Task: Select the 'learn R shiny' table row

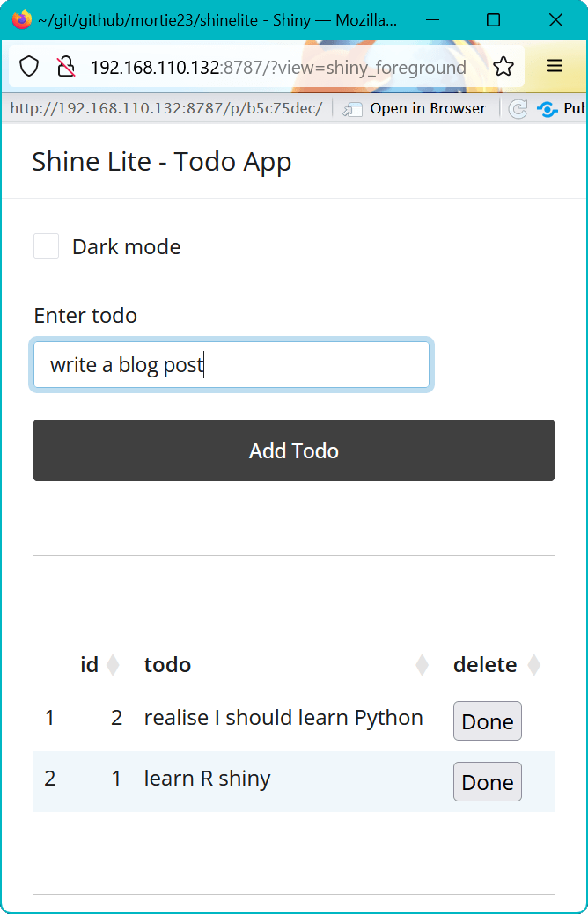Action: pos(294,782)
